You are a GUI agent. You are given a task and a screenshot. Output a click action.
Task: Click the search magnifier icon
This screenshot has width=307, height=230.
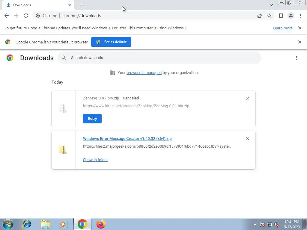[64, 58]
